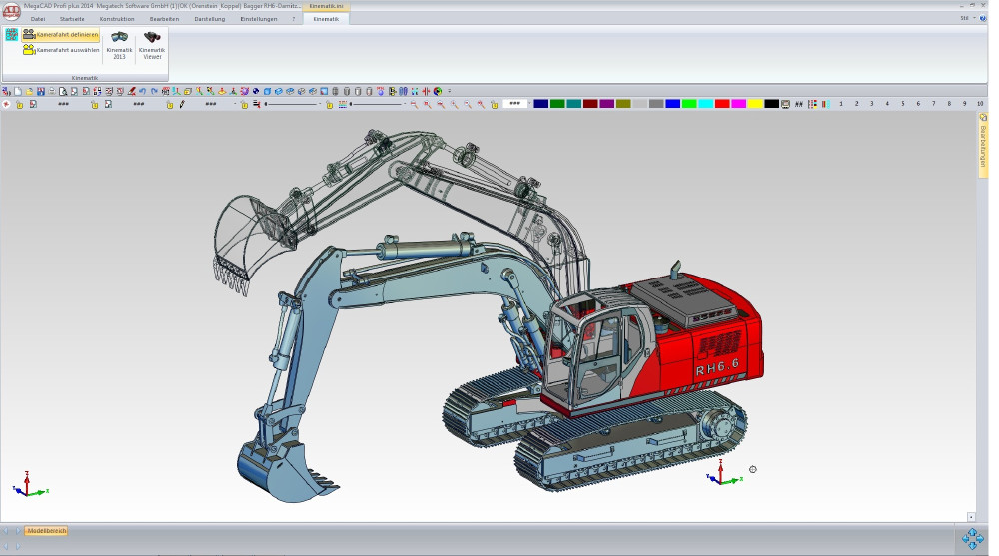Screen dimensions: 999x556
Task: Print the drawing with the printer icon
Action: click(52, 91)
